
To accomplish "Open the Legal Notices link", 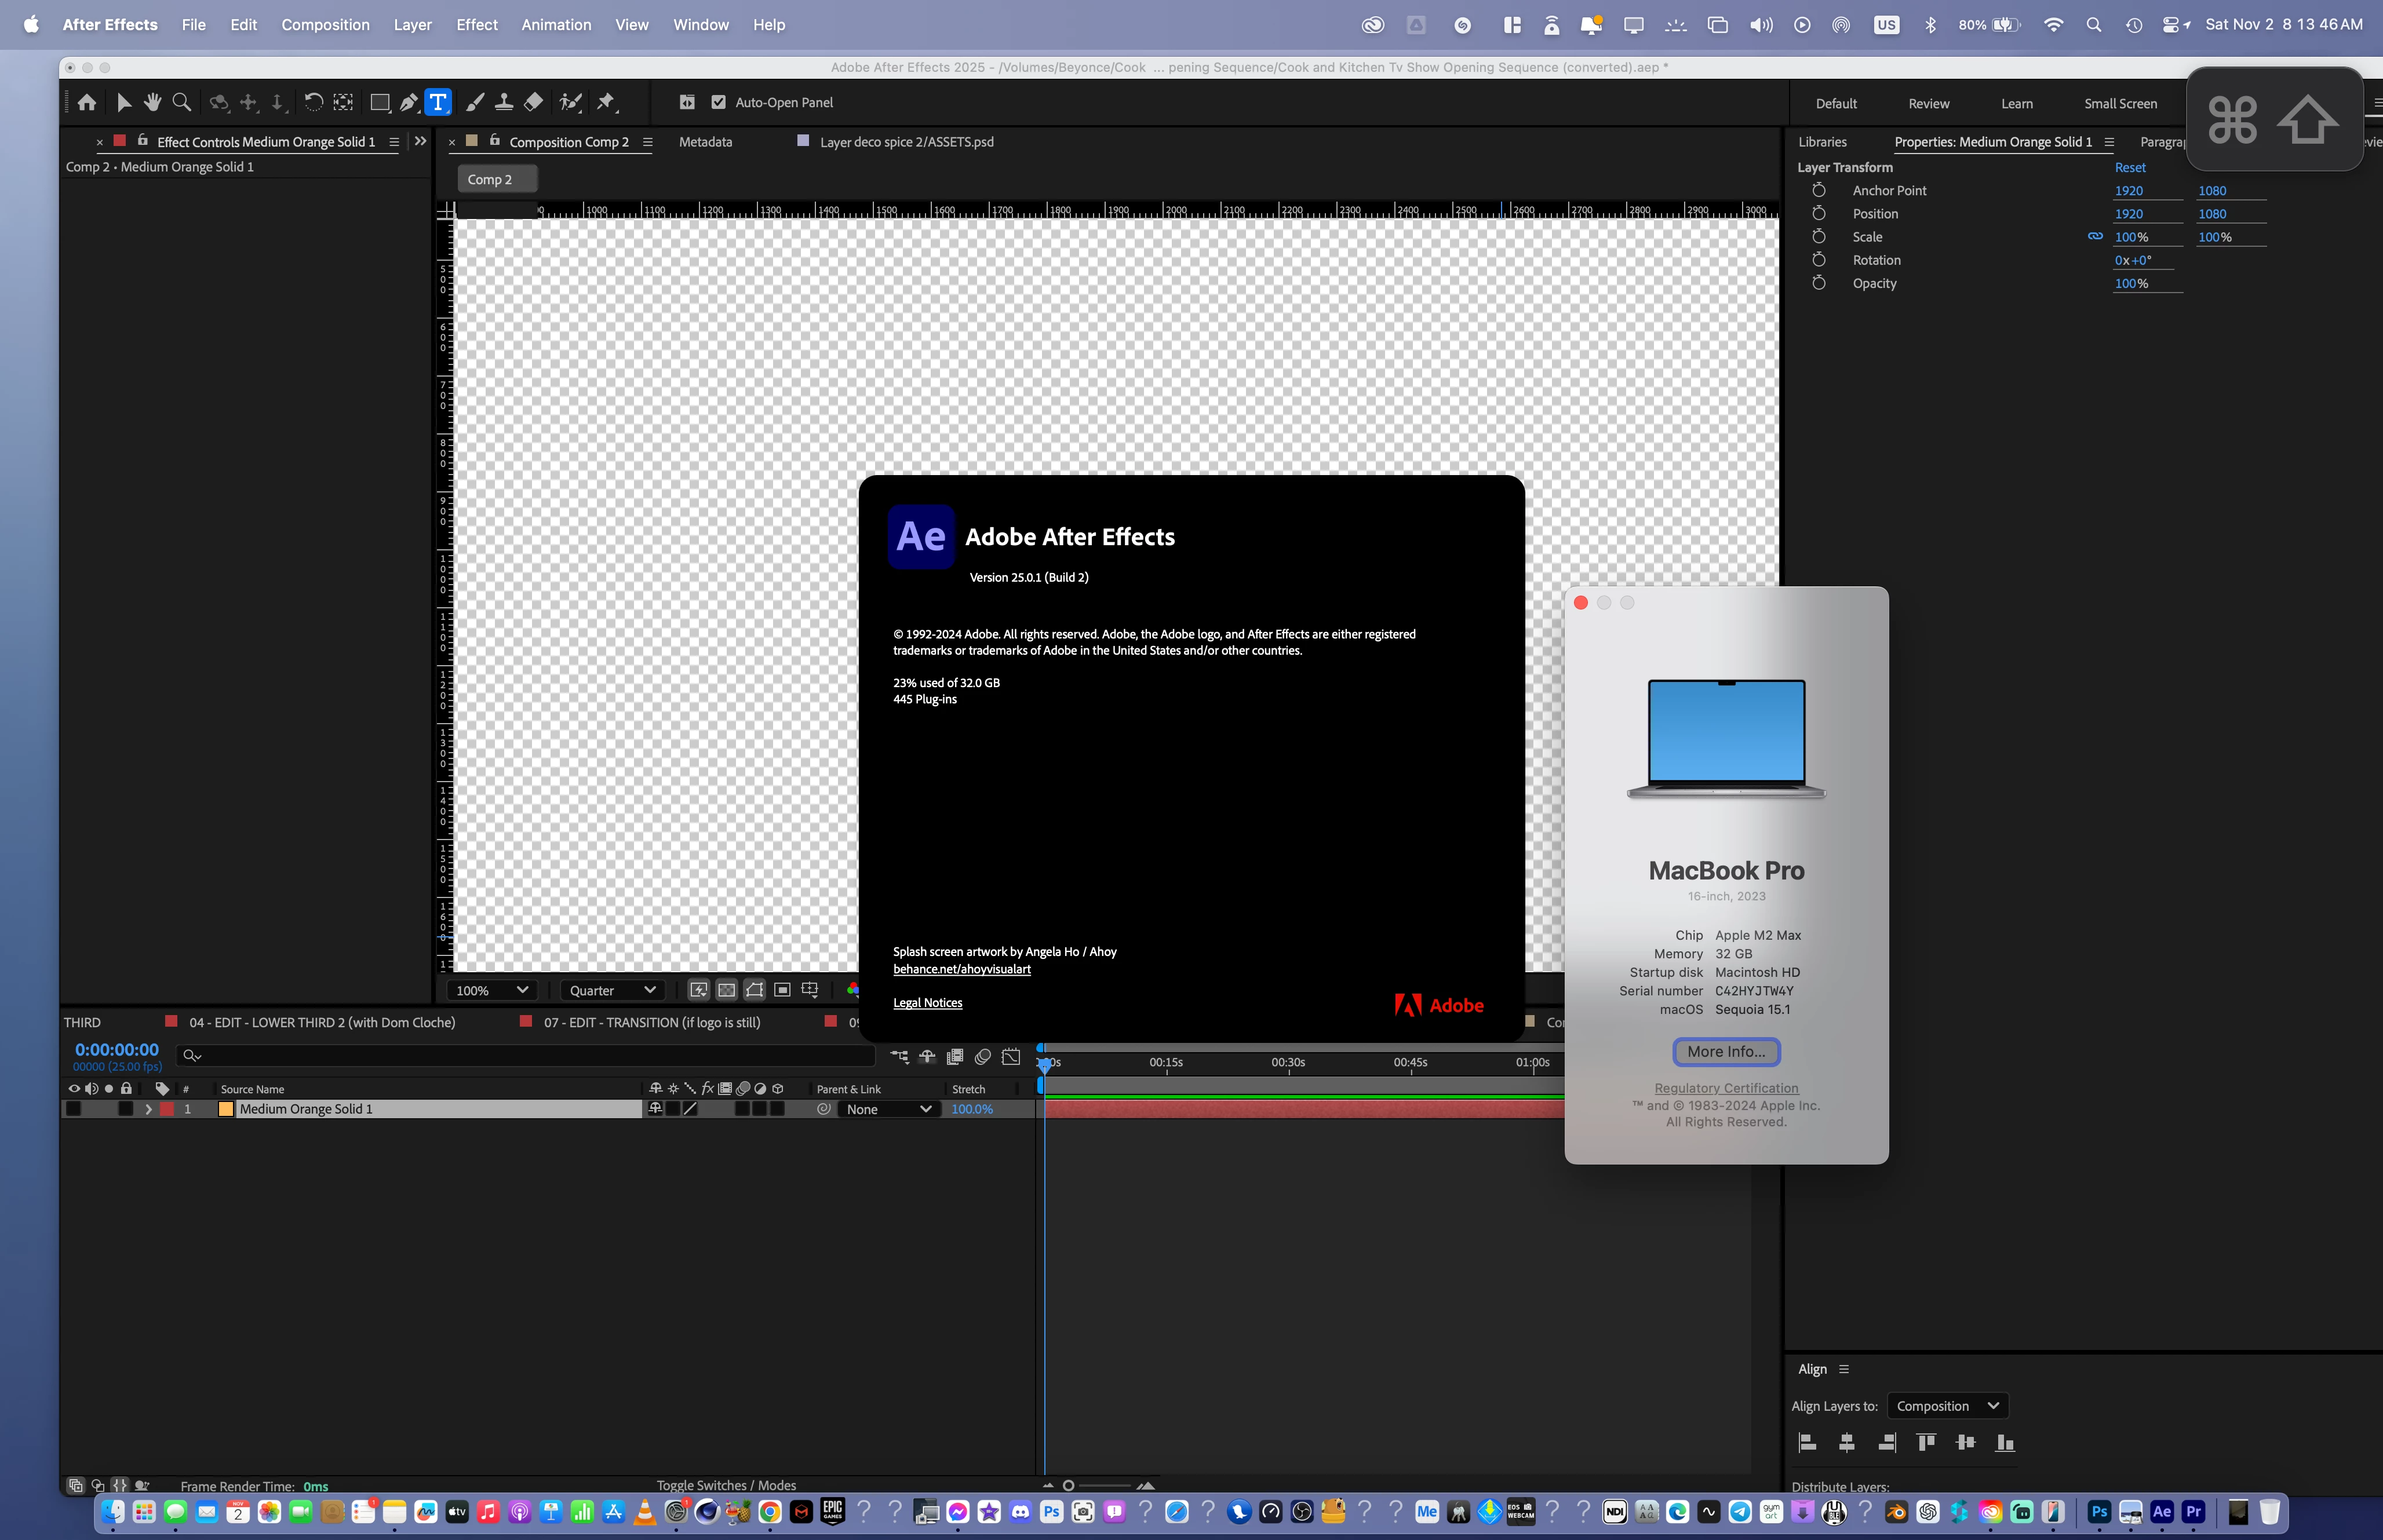I will coord(927,1003).
